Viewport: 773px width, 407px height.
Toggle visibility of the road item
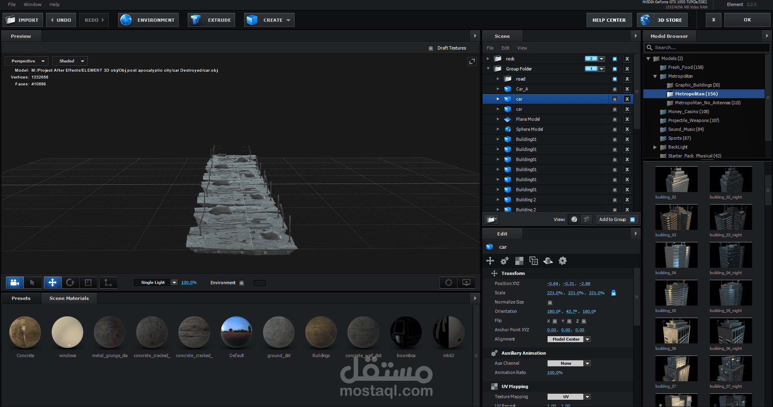(x=615, y=79)
